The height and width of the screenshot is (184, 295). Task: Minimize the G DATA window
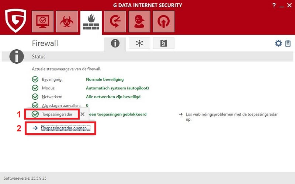(282, 6)
